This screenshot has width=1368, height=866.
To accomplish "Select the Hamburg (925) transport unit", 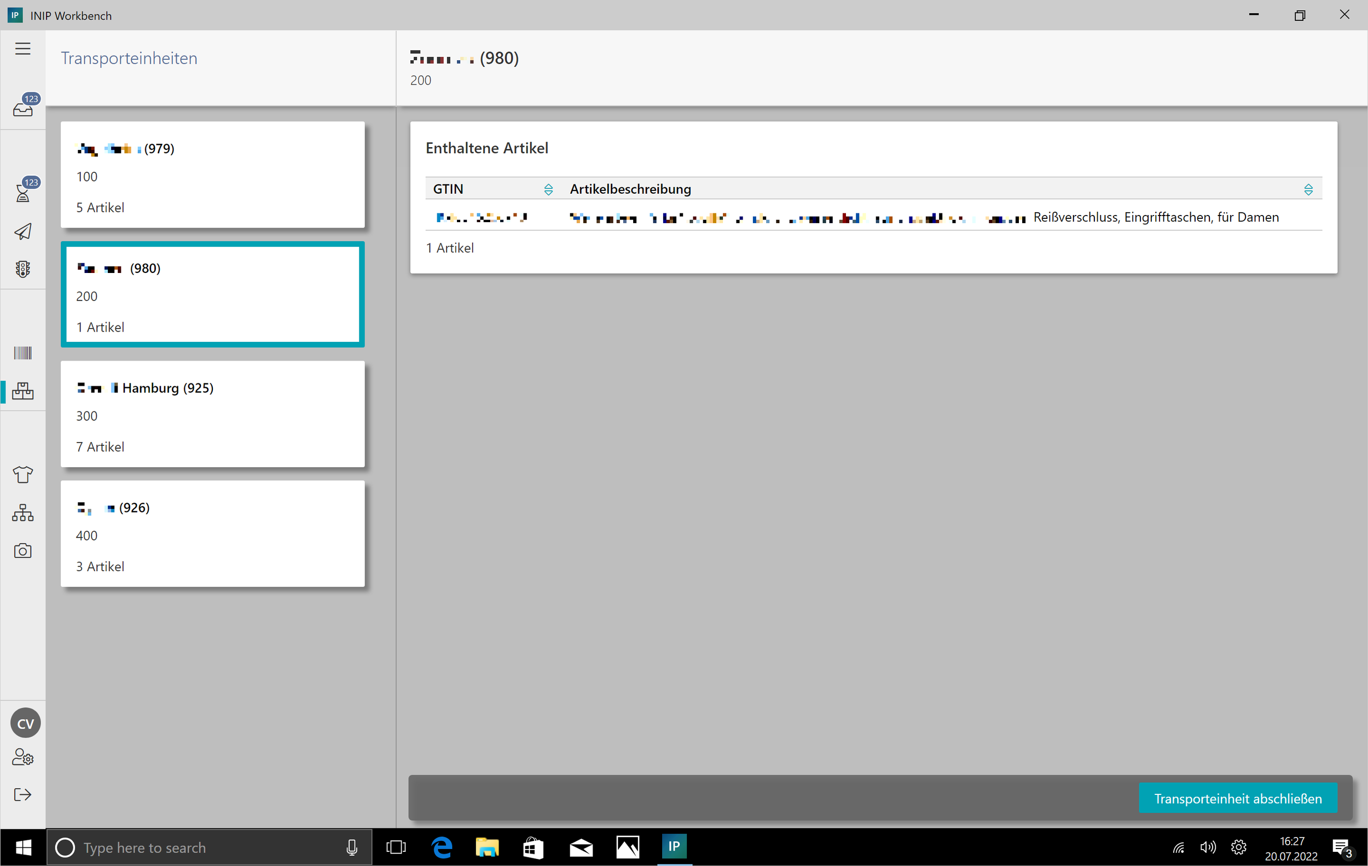I will [x=212, y=414].
